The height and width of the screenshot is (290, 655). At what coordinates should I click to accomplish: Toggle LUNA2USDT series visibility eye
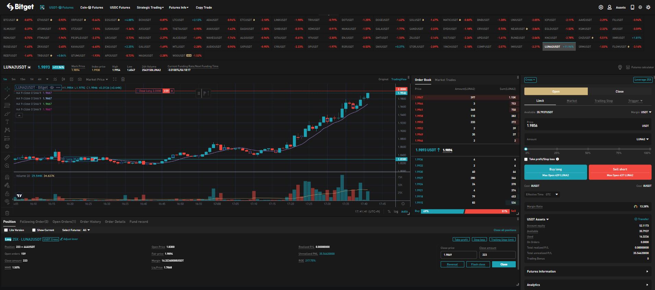[x=52, y=88]
